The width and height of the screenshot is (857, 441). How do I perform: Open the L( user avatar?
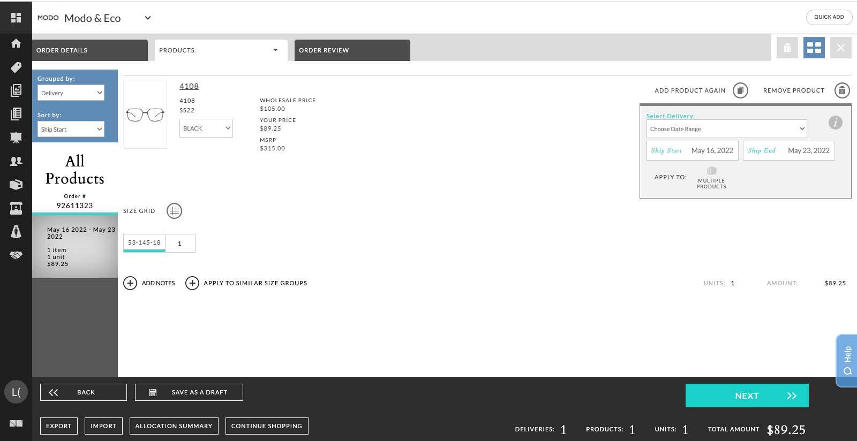tap(16, 392)
